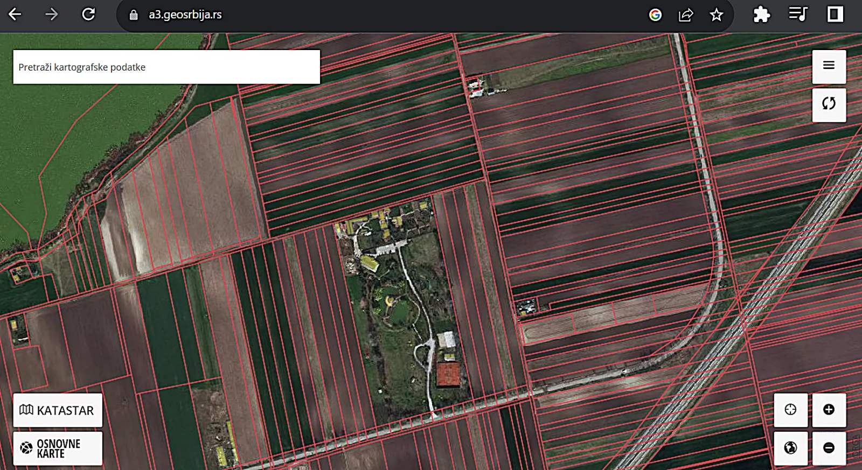Zoom out with the minus button

[x=829, y=448]
